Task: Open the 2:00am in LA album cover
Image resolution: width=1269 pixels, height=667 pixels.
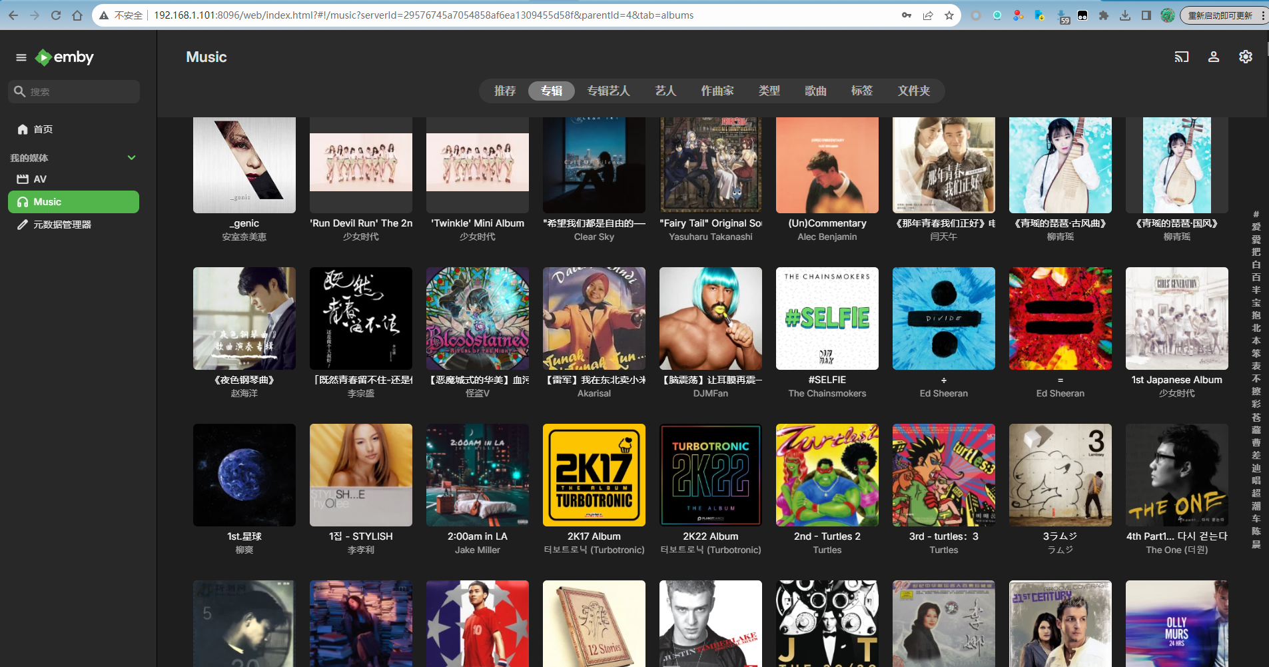Action: click(x=478, y=475)
